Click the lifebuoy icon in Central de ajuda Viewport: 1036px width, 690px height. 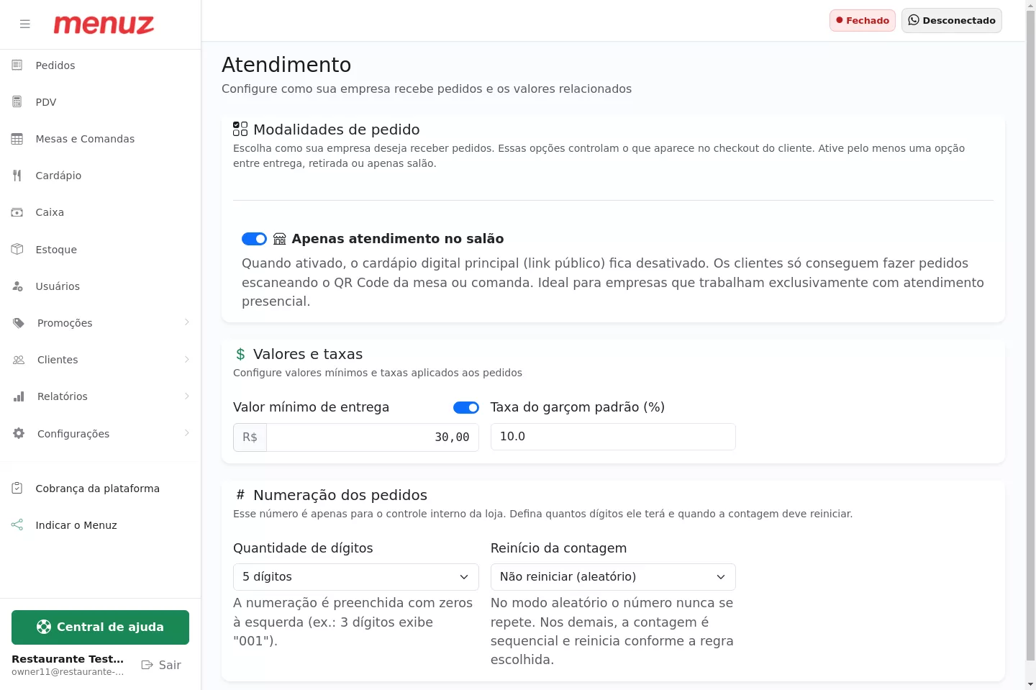[44, 627]
